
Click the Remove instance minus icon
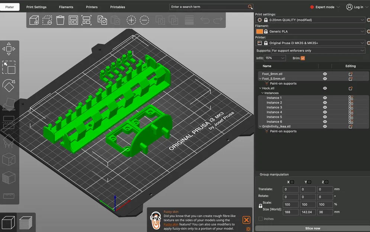pyautogui.click(x=144, y=20)
